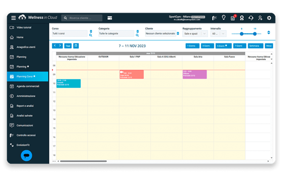The width and height of the screenshot is (282, 177).
Task: Open Agenda commerciali in the sidebar
Action: tap(27, 86)
